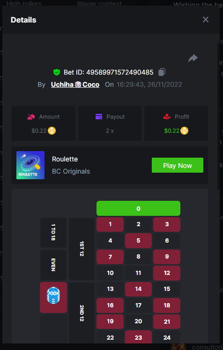Click the green verified shield icon
Viewport: 223px width, 350px height.
(x=57, y=72)
